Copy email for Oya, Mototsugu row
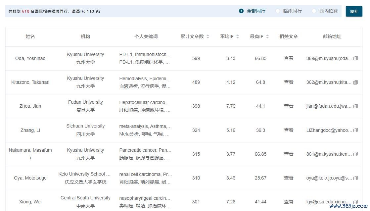370x211 pixels. click(356, 178)
